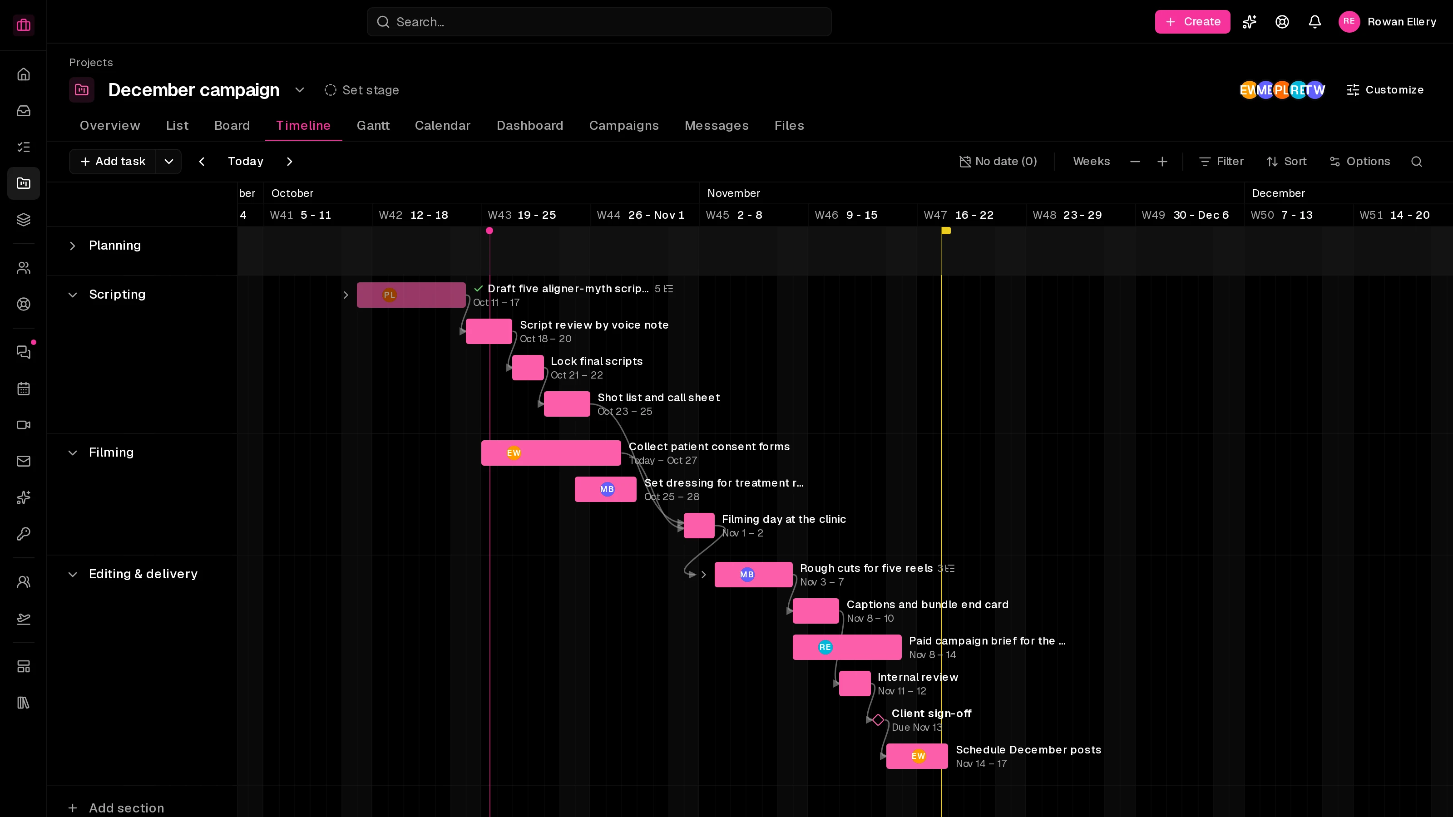The width and height of the screenshot is (1453, 817).
Task: Collapse the Editing & delivery section
Action: pyautogui.click(x=72, y=575)
